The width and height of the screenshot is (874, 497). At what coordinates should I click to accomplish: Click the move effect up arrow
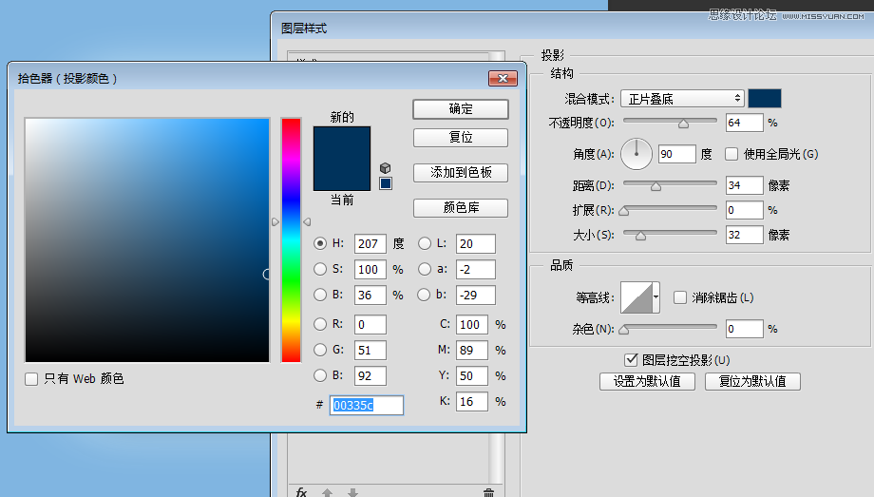coord(328,492)
